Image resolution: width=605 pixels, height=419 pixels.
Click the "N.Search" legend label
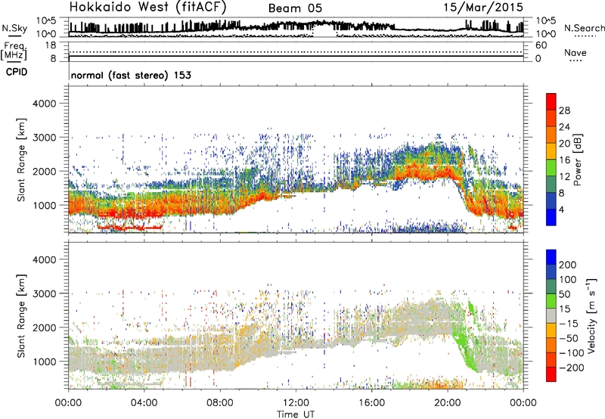click(x=585, y=28)
